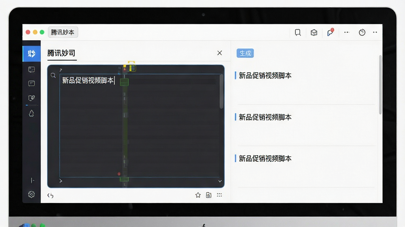
Task: Favorite with the star icon below the editor
Action: 198,195
